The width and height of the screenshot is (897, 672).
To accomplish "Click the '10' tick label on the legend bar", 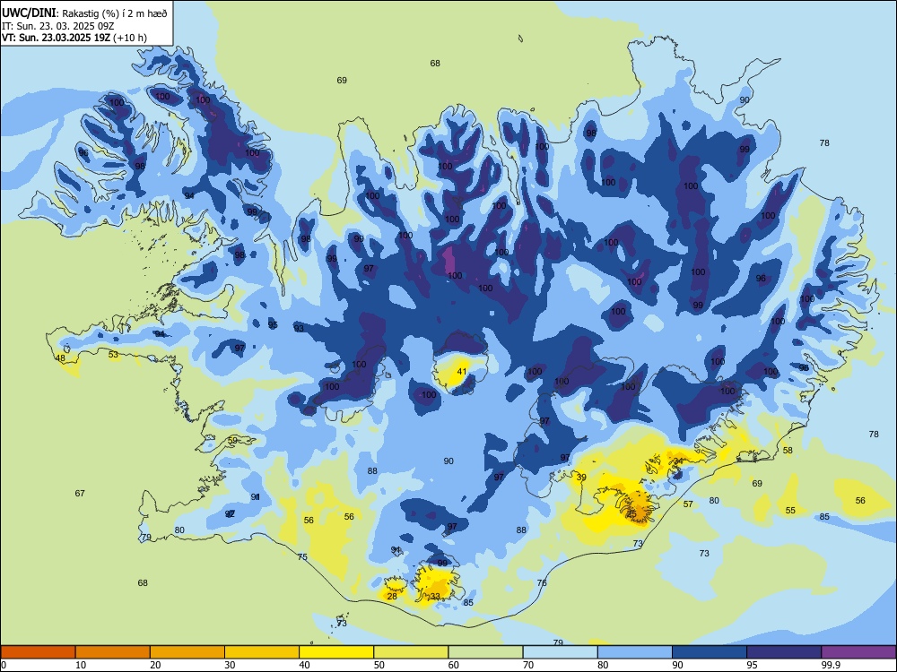I will click(x=81, y=665).
